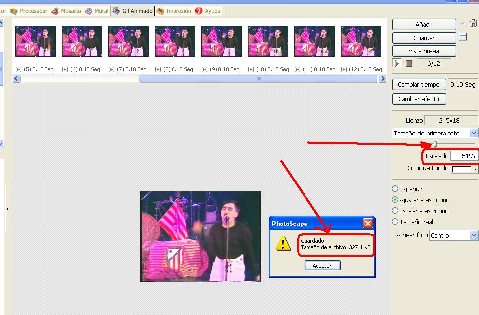The image size is (479, 315).
Task: Click play icon of frame (6)
Action: pyautogui.click(x=65, y=69)
